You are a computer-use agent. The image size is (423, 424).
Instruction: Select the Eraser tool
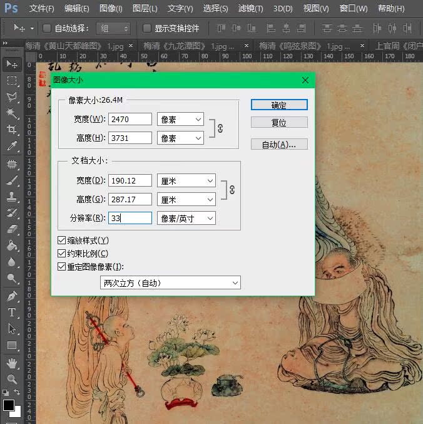(12, 229)
